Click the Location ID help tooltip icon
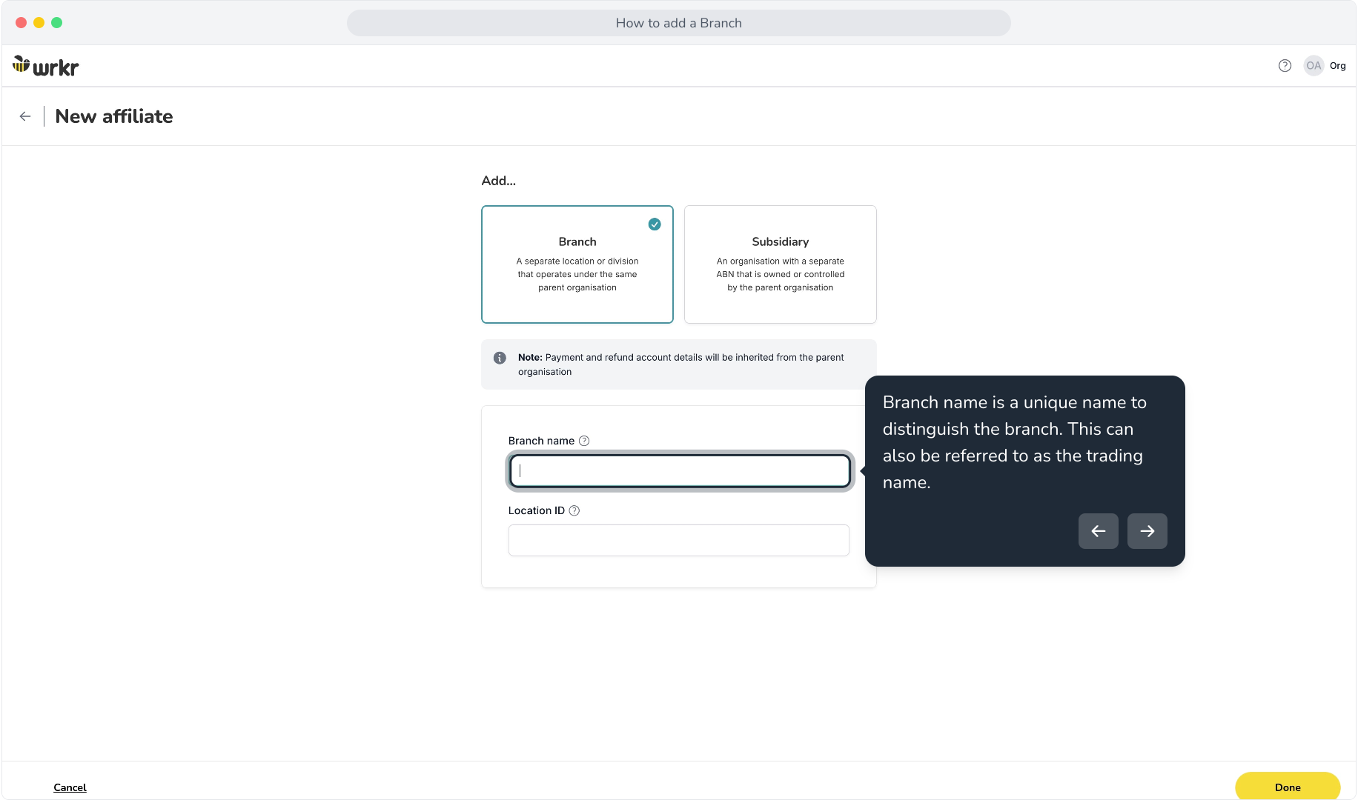This screenshot has width=1358, height=800. [574, 510]
